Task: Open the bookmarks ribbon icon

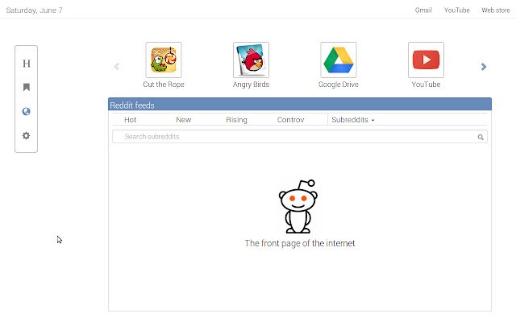Action: [27, 87]
